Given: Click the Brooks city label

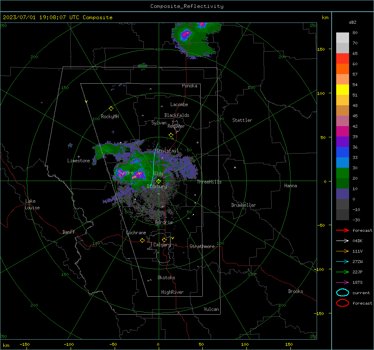Looking at the screenshot, I should click(x=295, y=291).
